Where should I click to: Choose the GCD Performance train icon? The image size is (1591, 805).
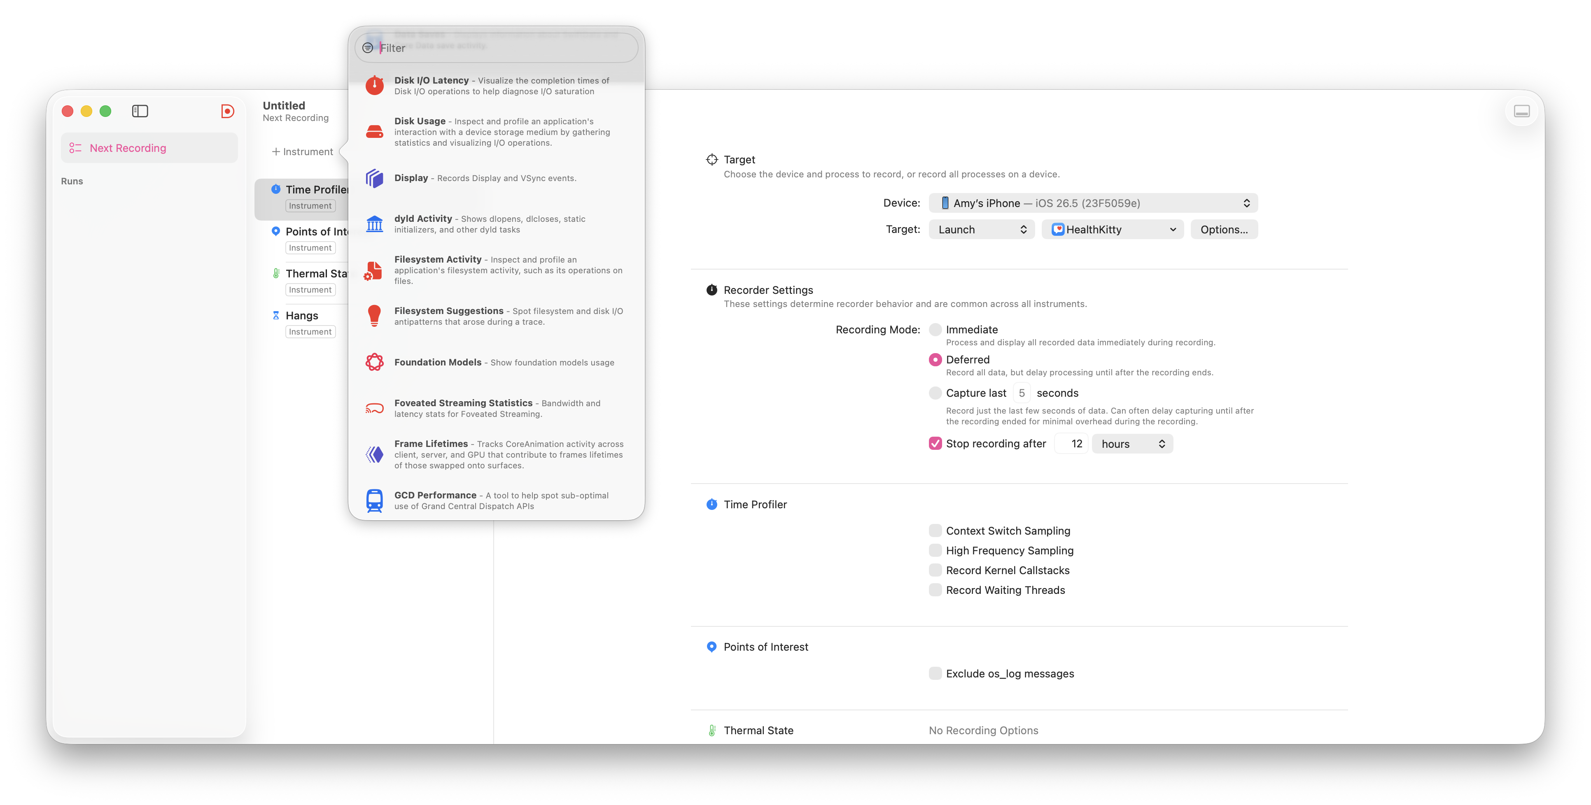tap(374, 500)
